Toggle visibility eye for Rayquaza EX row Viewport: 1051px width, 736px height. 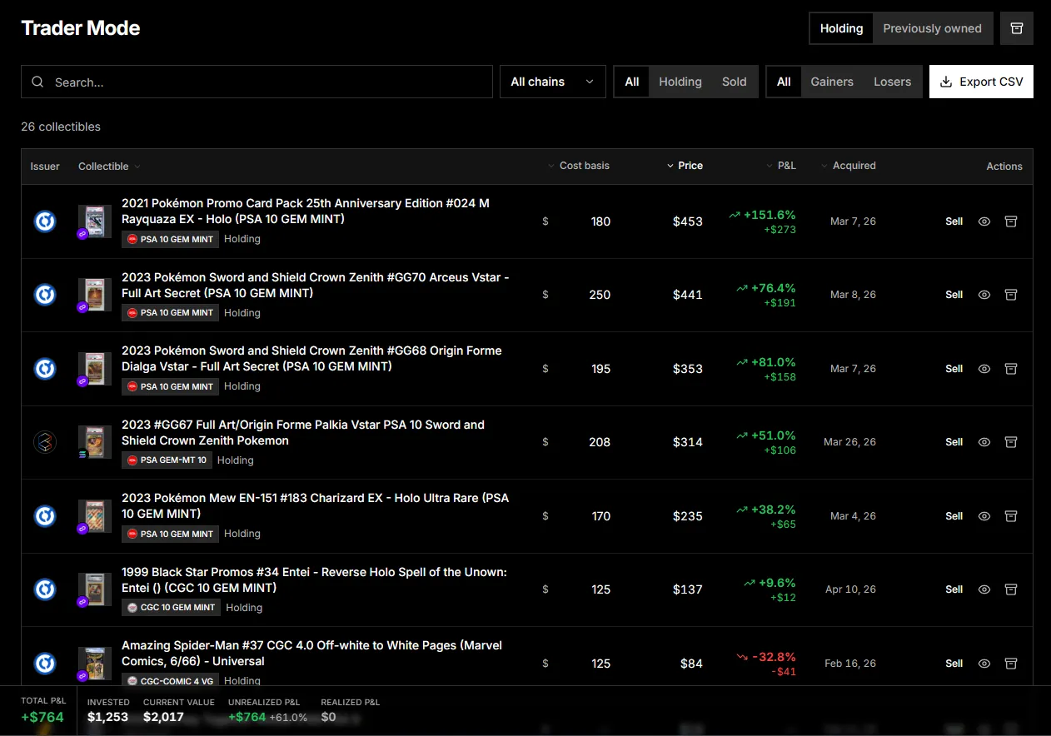(984, 221)
